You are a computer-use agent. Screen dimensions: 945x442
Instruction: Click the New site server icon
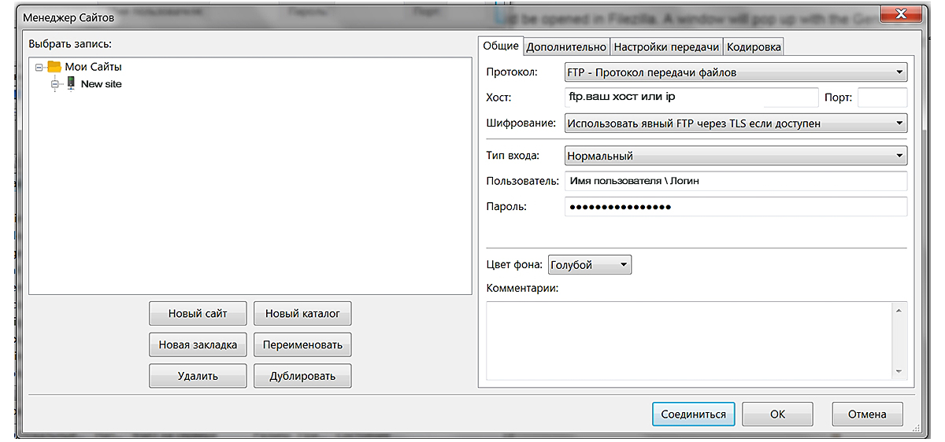tap(70, 83)
